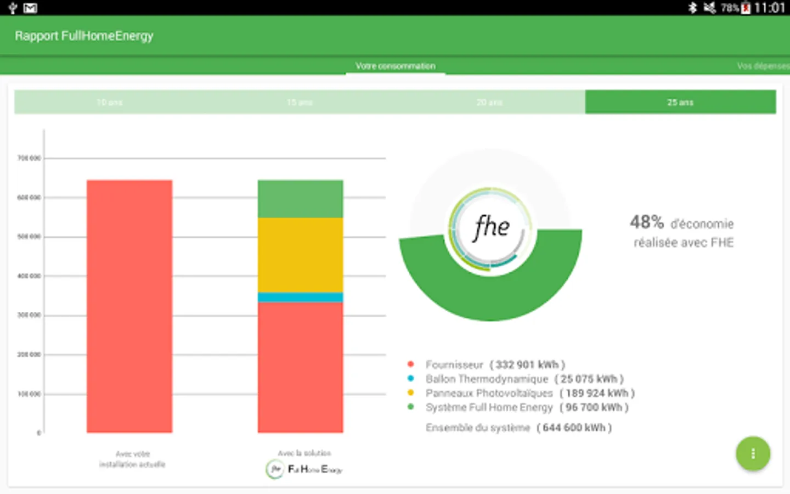Tap the muted sound icon in status bar
This screenshot has width=790, height=494.
tap(710, 8)
